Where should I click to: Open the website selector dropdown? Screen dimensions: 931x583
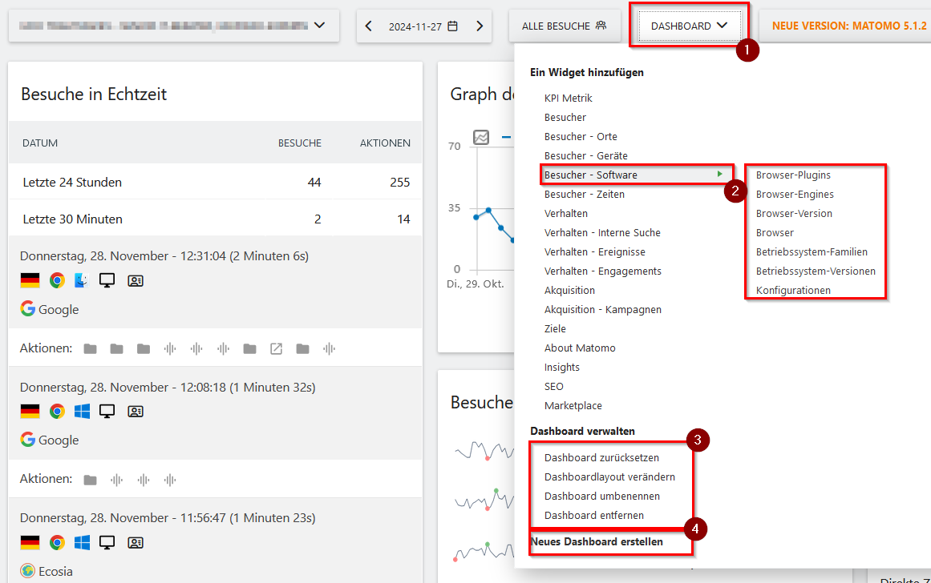point(174,26)
